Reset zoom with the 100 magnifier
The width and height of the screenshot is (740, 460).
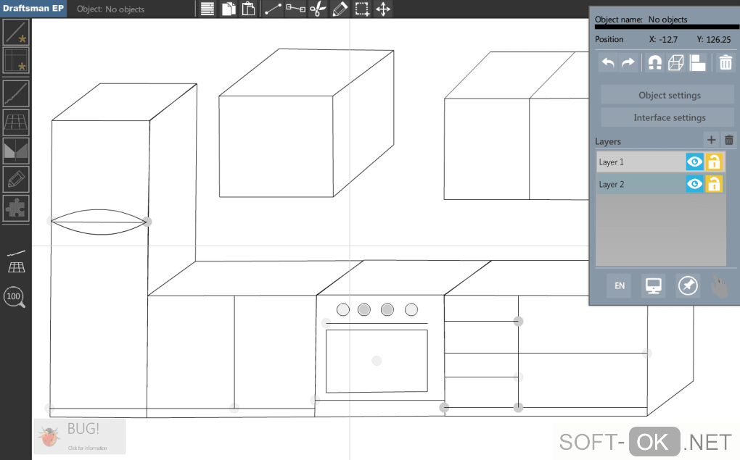(x=15, y=297)
